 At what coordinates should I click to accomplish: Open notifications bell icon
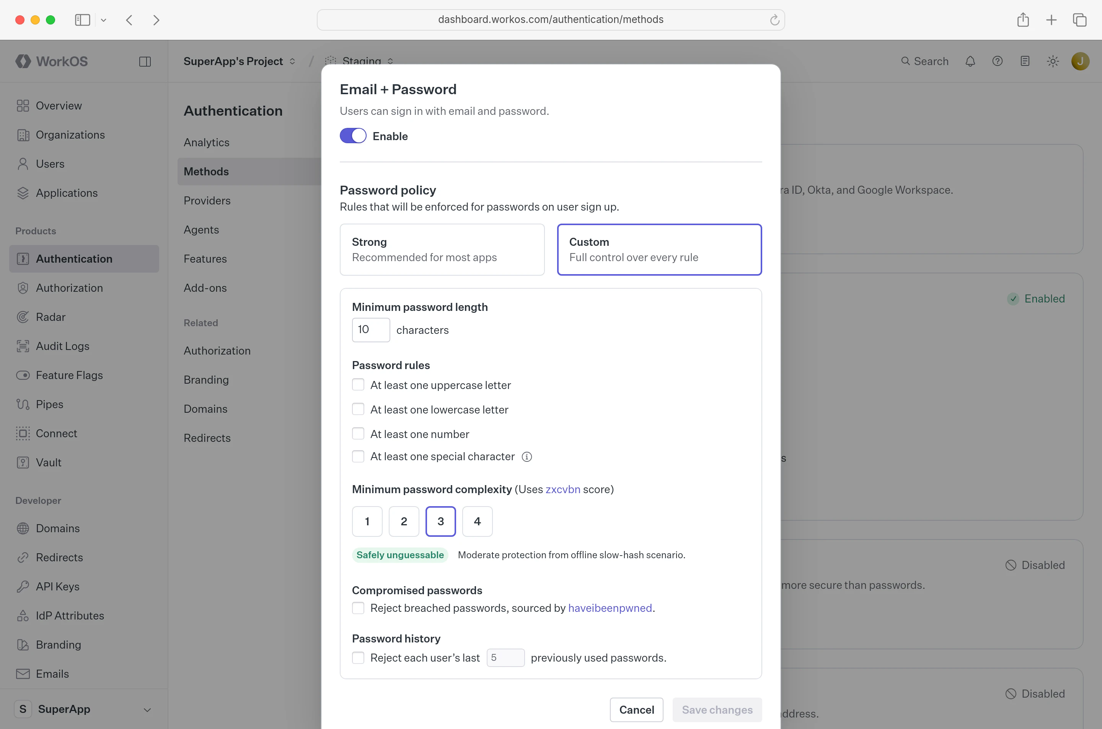pyautogui.click(x=970, y=61)
